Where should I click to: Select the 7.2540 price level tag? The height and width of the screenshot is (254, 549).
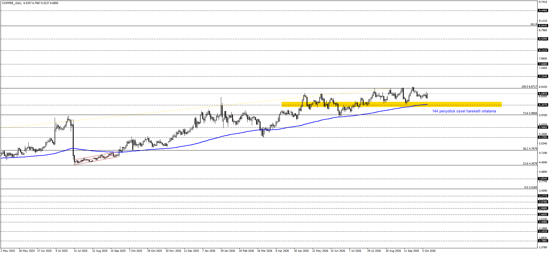(x=543, y=76)
